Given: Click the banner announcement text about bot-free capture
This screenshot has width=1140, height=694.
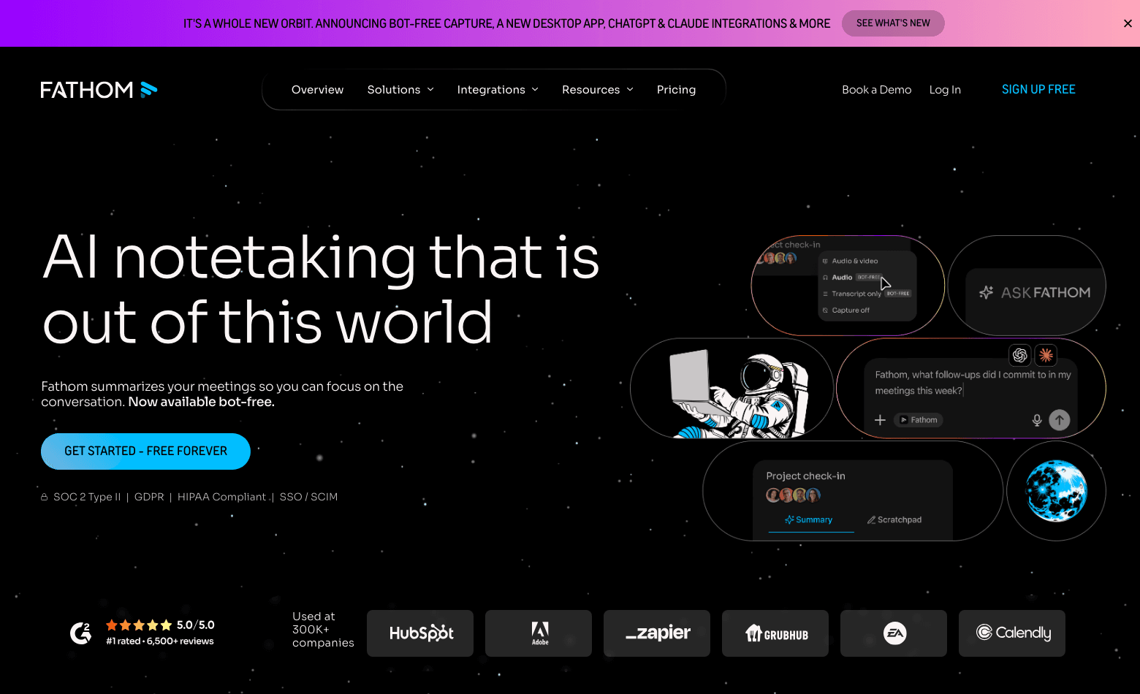Looking at the screenshot, I should coord(506,23).
